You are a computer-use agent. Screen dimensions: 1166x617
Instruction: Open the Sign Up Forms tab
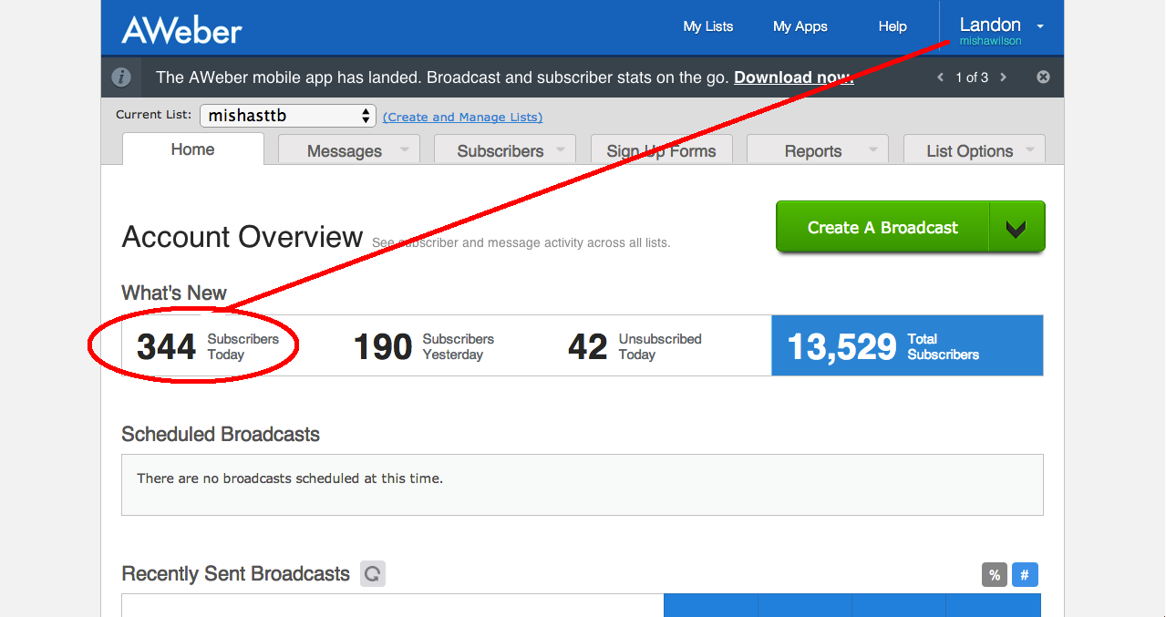661,151
